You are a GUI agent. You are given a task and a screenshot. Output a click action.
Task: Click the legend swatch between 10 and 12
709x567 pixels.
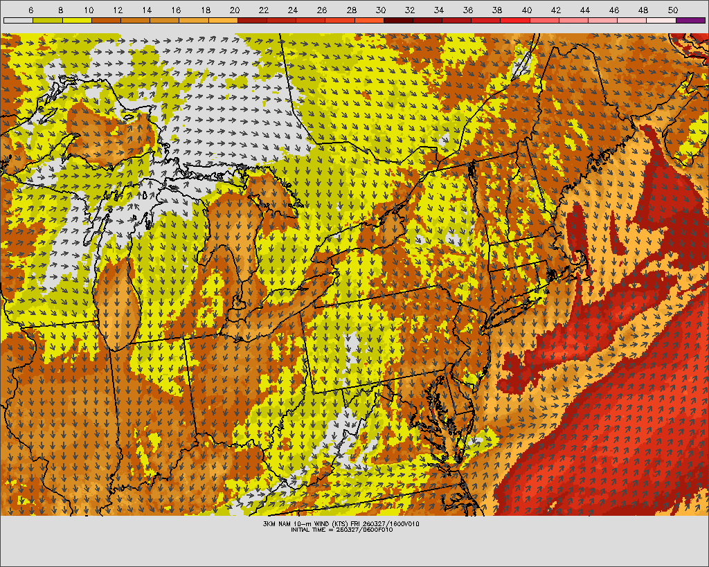tap(106, 20)
